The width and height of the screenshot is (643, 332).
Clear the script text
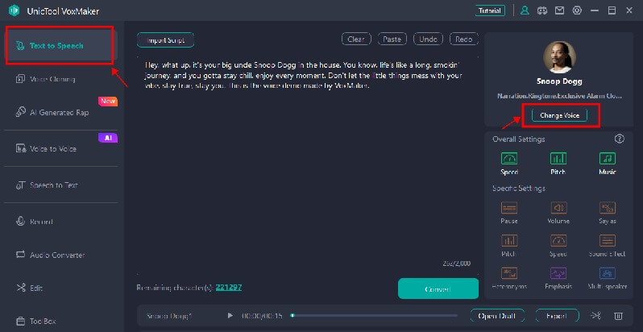(356, 39)
